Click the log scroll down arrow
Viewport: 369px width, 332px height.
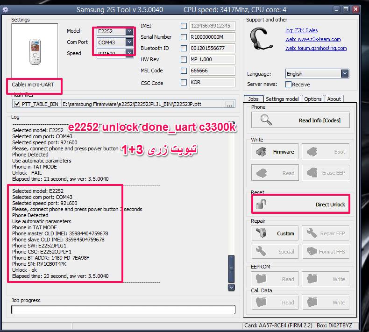coord(231,287)
